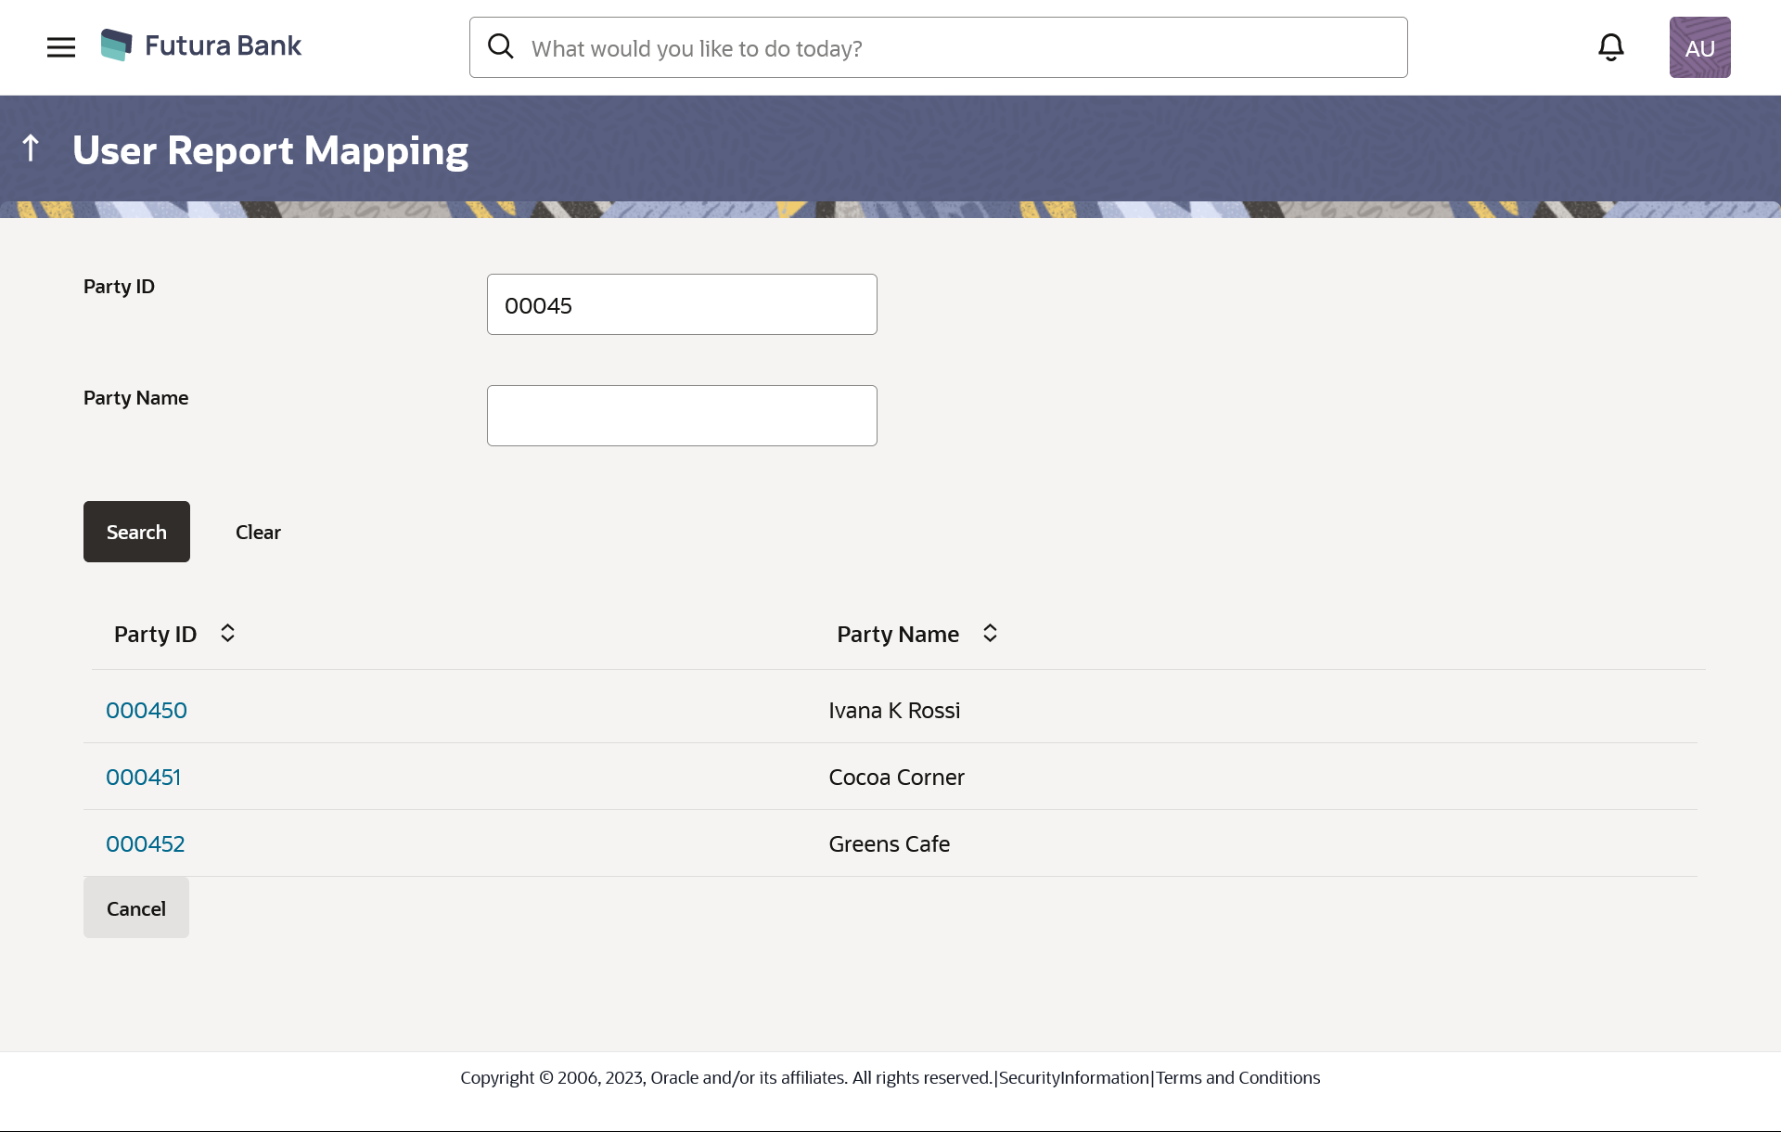Sort table by Party Name column
Image resolution: width=1781 pixels, height=1132 pixels.
coord(990,634)
